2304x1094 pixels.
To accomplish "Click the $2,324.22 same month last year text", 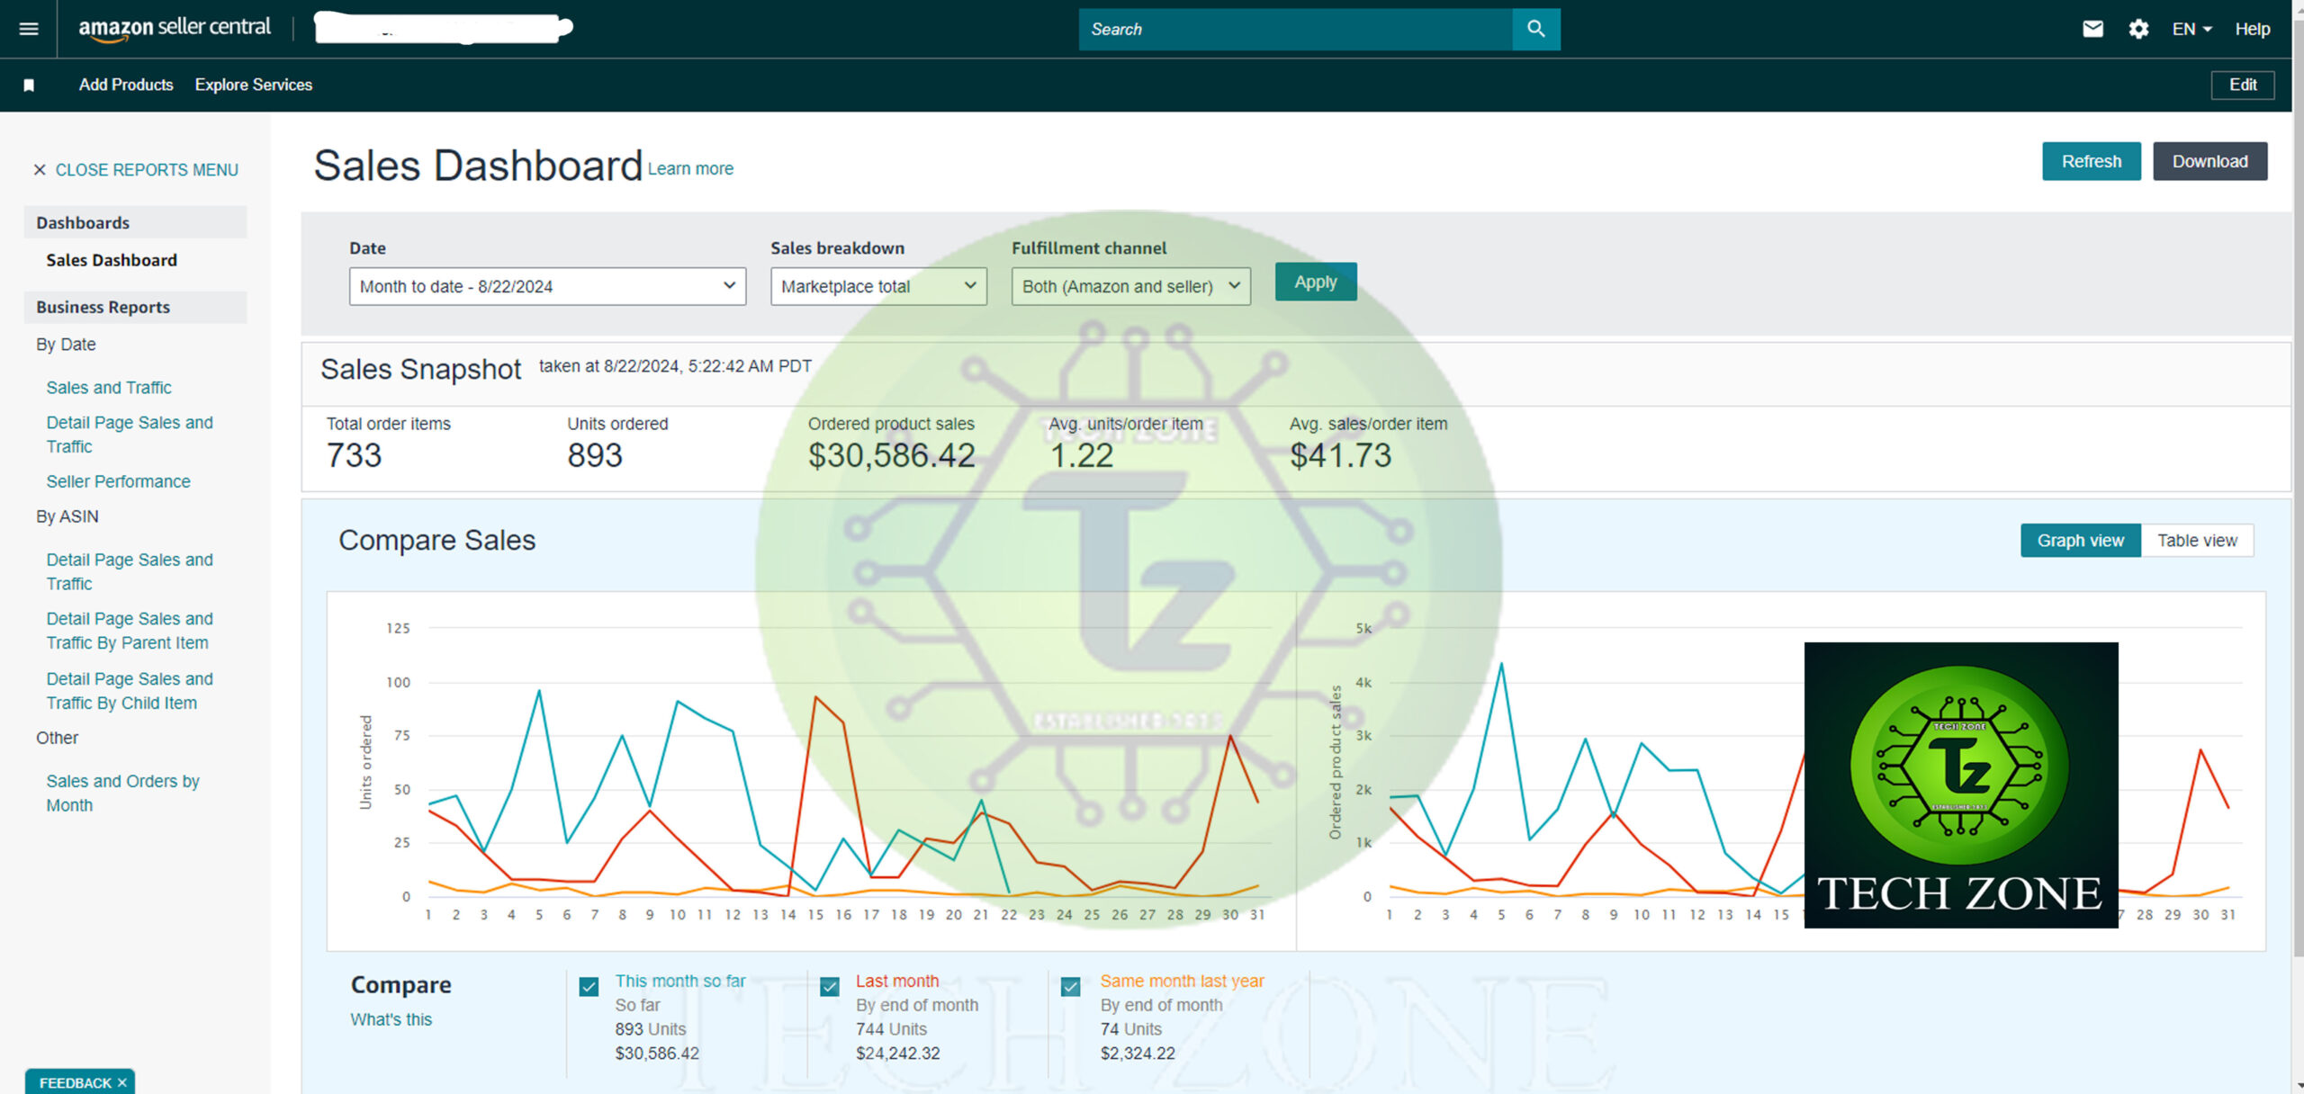I will (x=1138, y=1054).
